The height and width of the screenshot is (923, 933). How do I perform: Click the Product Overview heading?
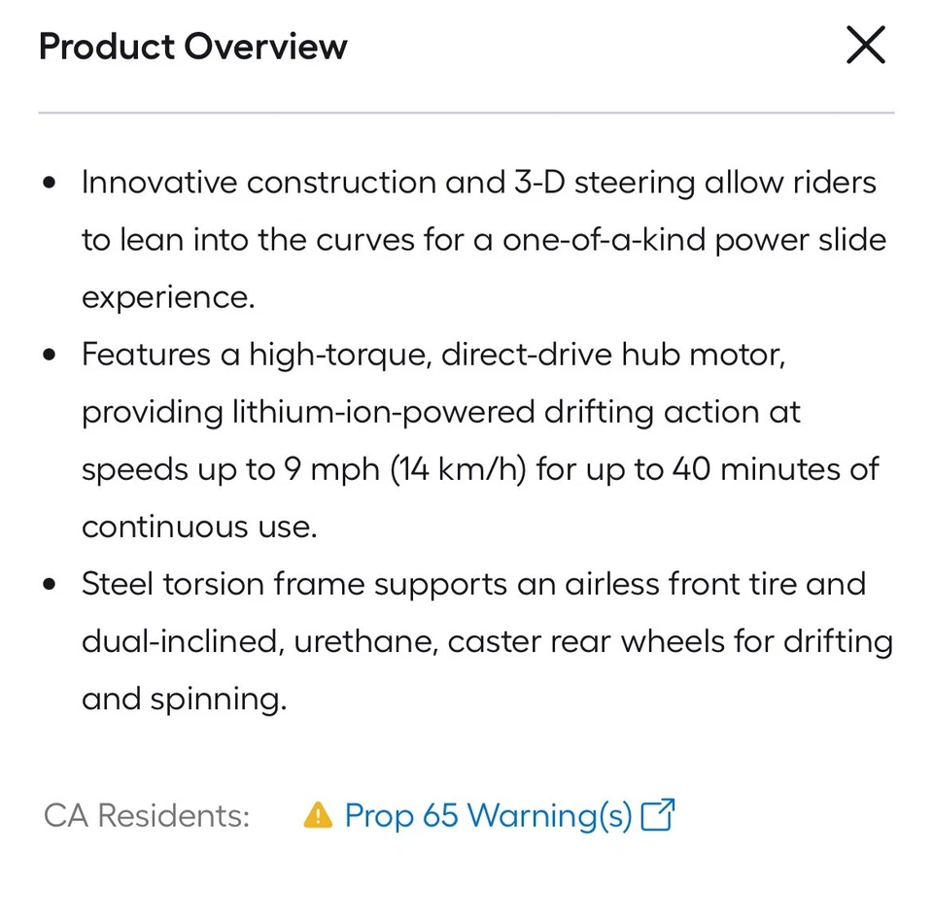[x=192, y=47]
